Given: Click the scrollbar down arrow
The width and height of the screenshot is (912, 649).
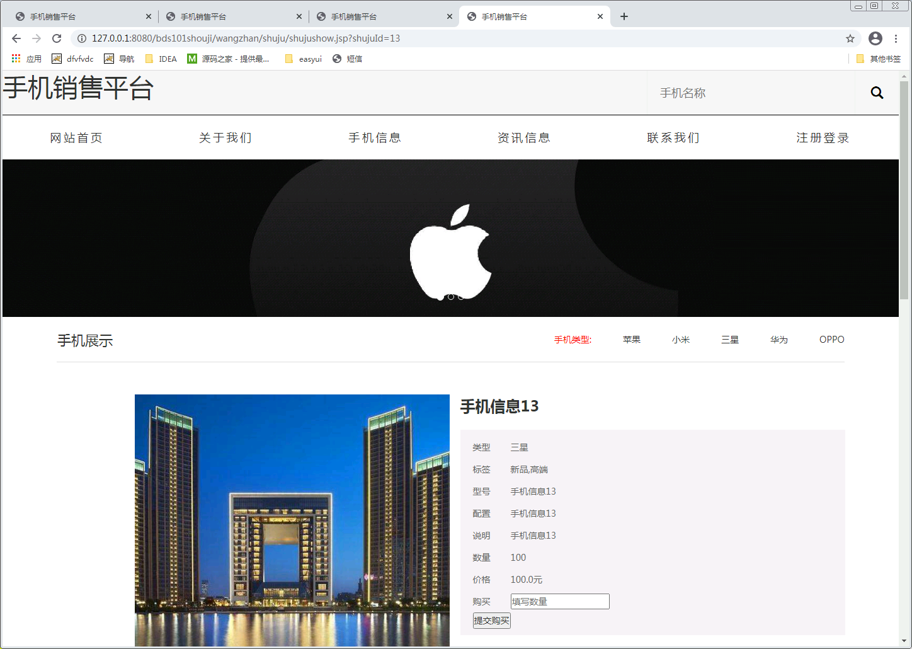Looking at the screenshot, I should click(x=904, y=641).
